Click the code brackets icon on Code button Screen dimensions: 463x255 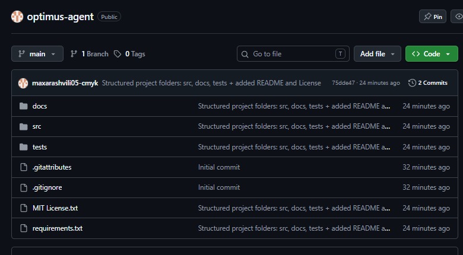pyautogui.click(x=416, y=54)
